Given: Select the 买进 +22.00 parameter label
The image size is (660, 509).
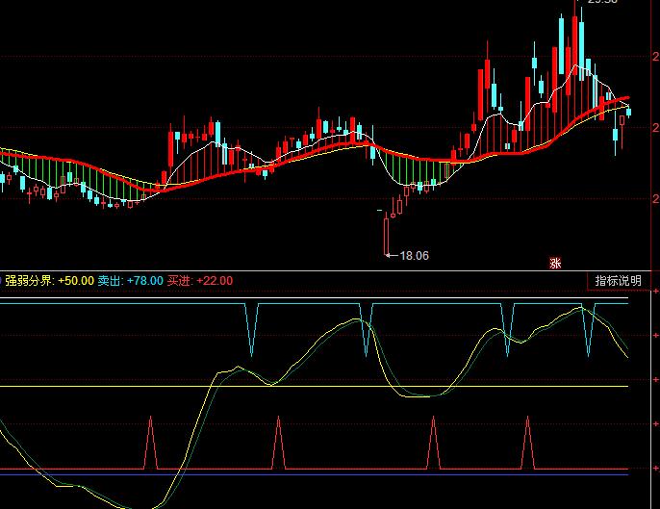Looking at the screenshot, I should pyautogui.click(x=199, y=281).
